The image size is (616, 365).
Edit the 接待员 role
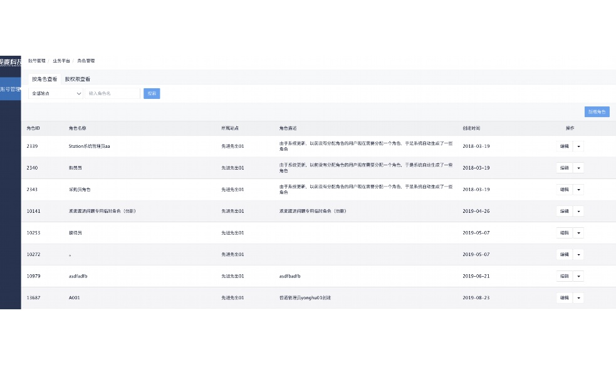pos(564,233)
